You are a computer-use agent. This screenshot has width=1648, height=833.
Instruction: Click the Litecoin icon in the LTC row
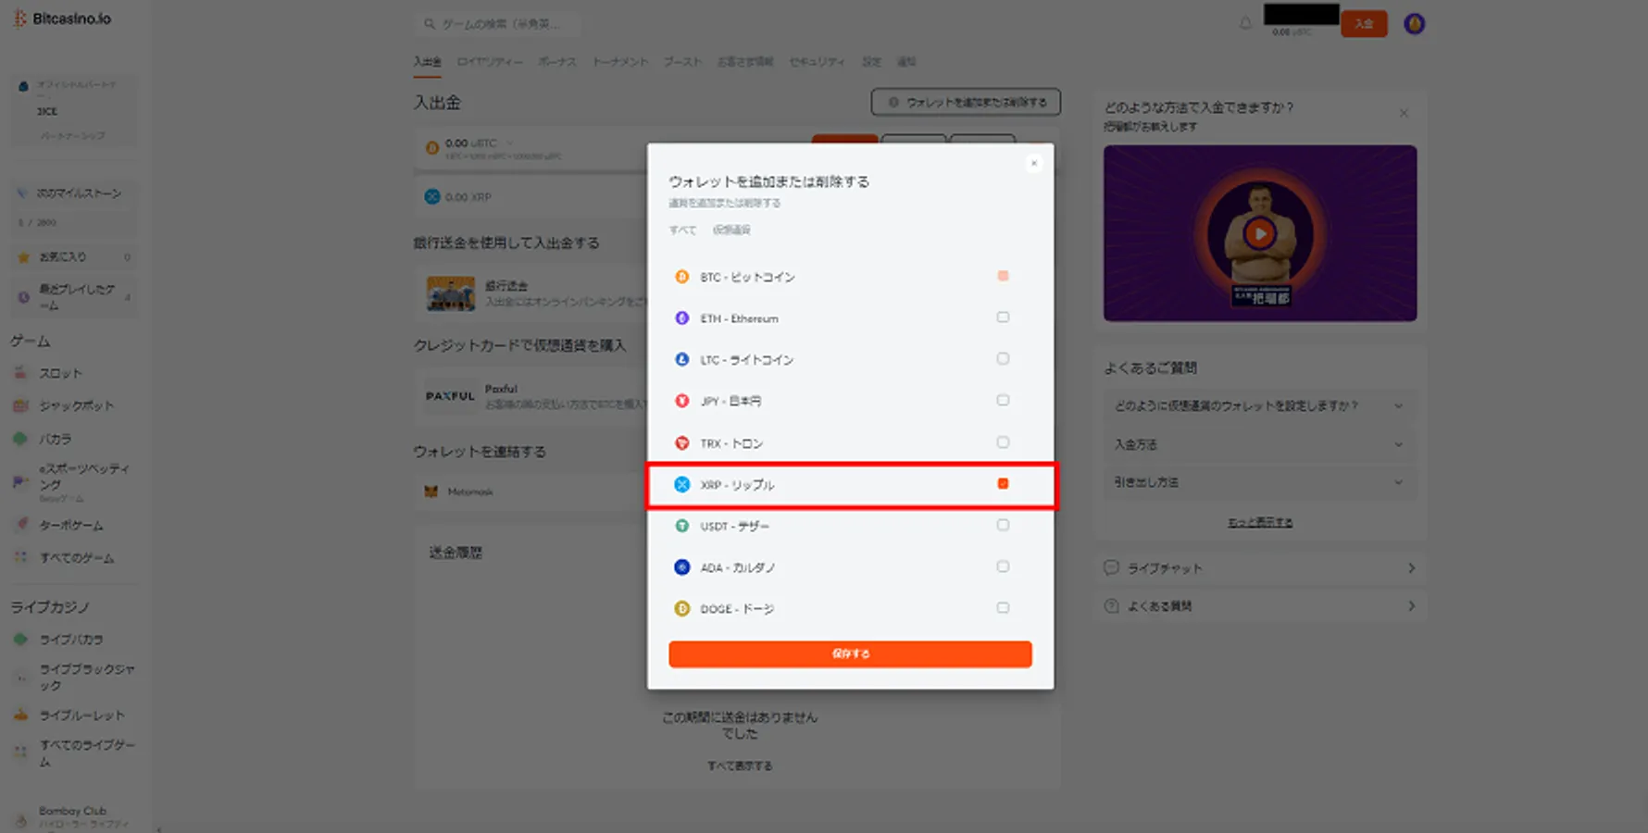[x=682, y=359]
